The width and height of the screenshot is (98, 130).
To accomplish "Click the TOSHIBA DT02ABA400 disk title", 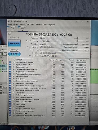I will [49, 35].
